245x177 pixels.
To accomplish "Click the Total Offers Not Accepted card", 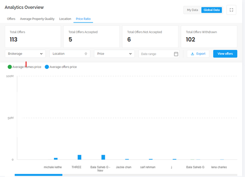I will (150, 37).
